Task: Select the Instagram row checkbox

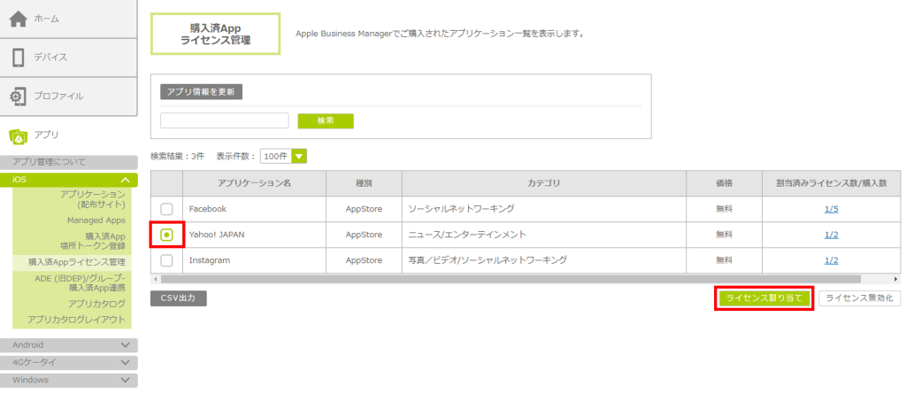Action: (166, 260)
